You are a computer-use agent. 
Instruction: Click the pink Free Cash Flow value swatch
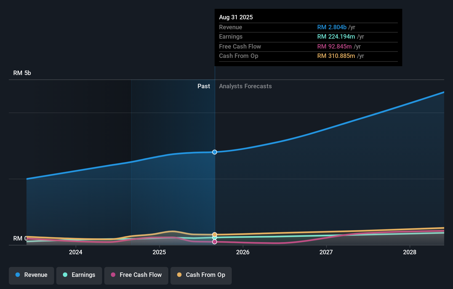tap(334, 47)
